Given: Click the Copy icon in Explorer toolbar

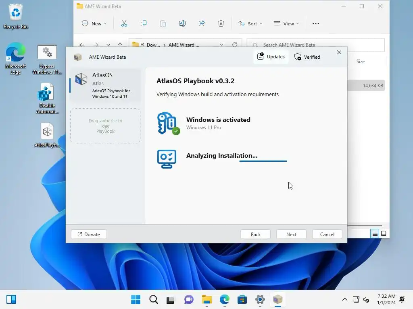Looking at the screenshot, I should pyautogui.click(x=144, y=24).
